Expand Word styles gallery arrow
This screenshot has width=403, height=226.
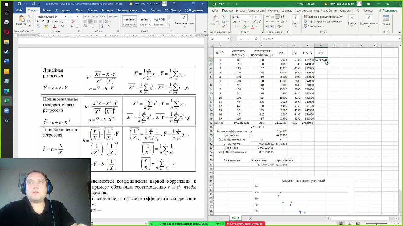(x=169, y=26)
